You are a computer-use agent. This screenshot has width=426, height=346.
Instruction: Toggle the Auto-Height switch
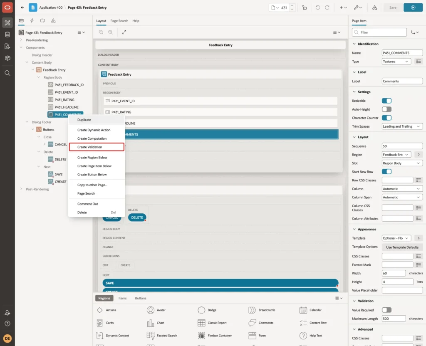tap(386, 109)
